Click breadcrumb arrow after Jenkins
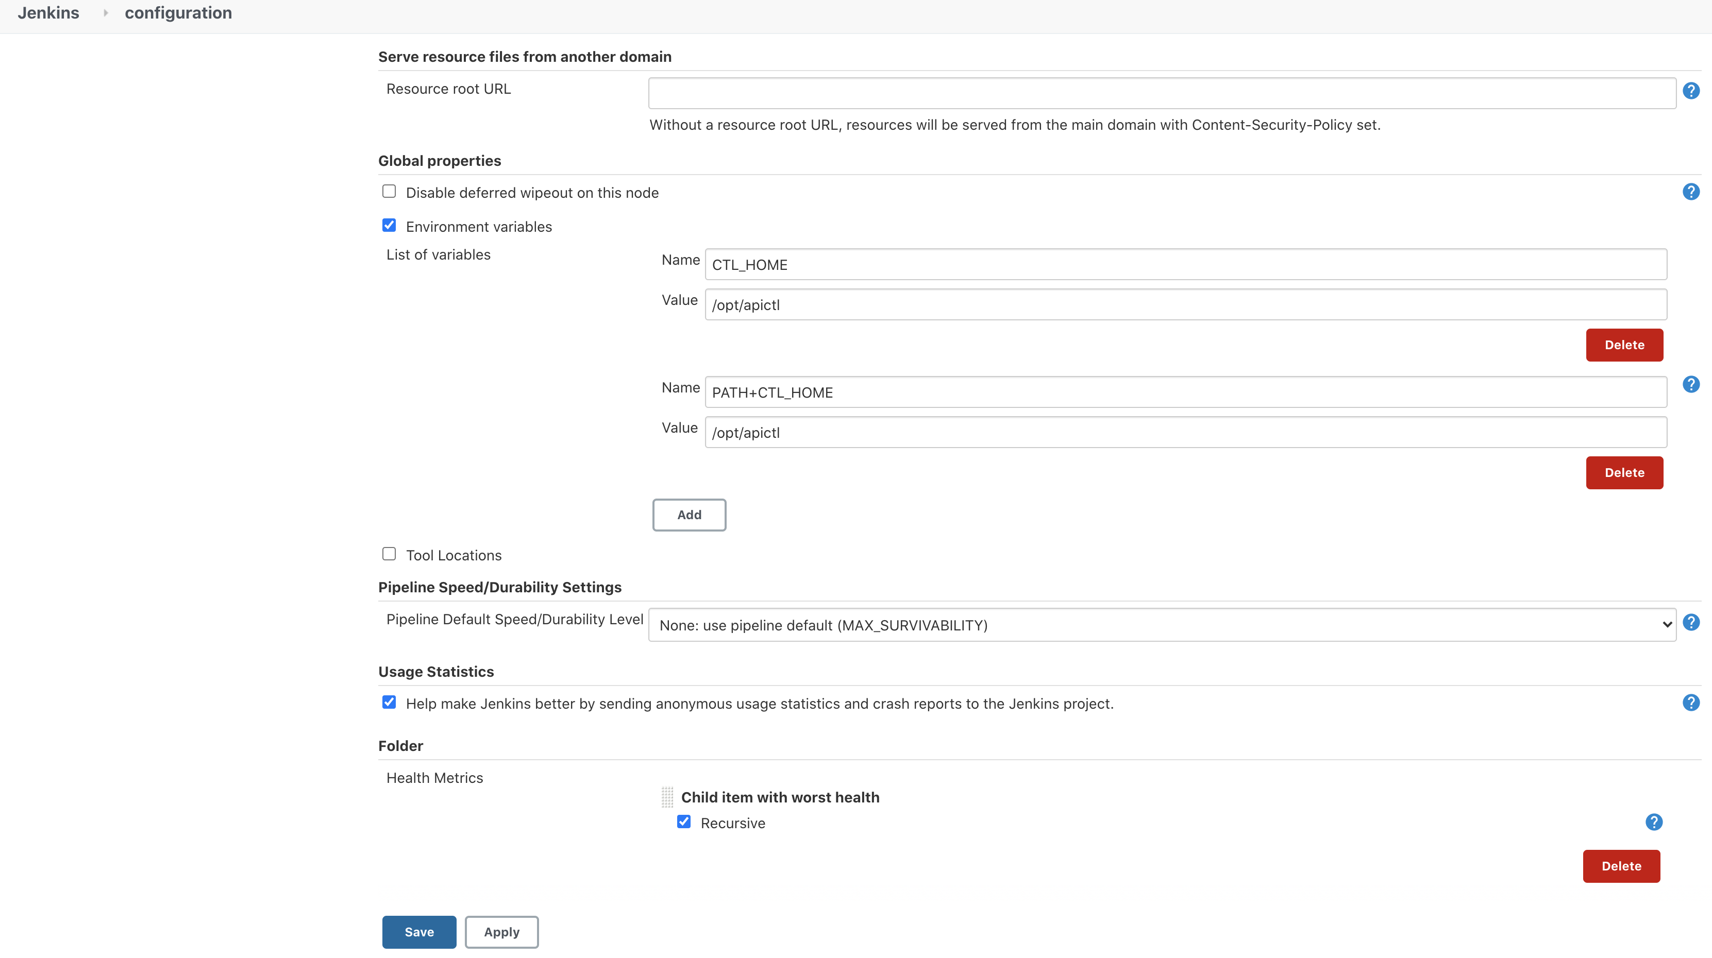The image size is (1712, 958). pos(105,13)
